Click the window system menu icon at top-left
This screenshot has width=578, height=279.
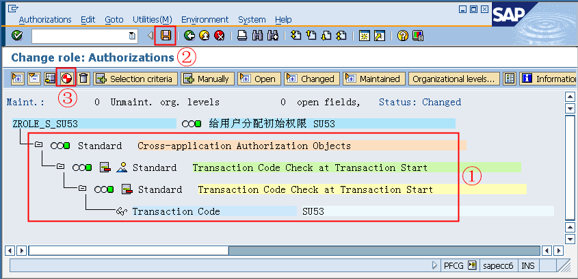[x=13, y=8]
